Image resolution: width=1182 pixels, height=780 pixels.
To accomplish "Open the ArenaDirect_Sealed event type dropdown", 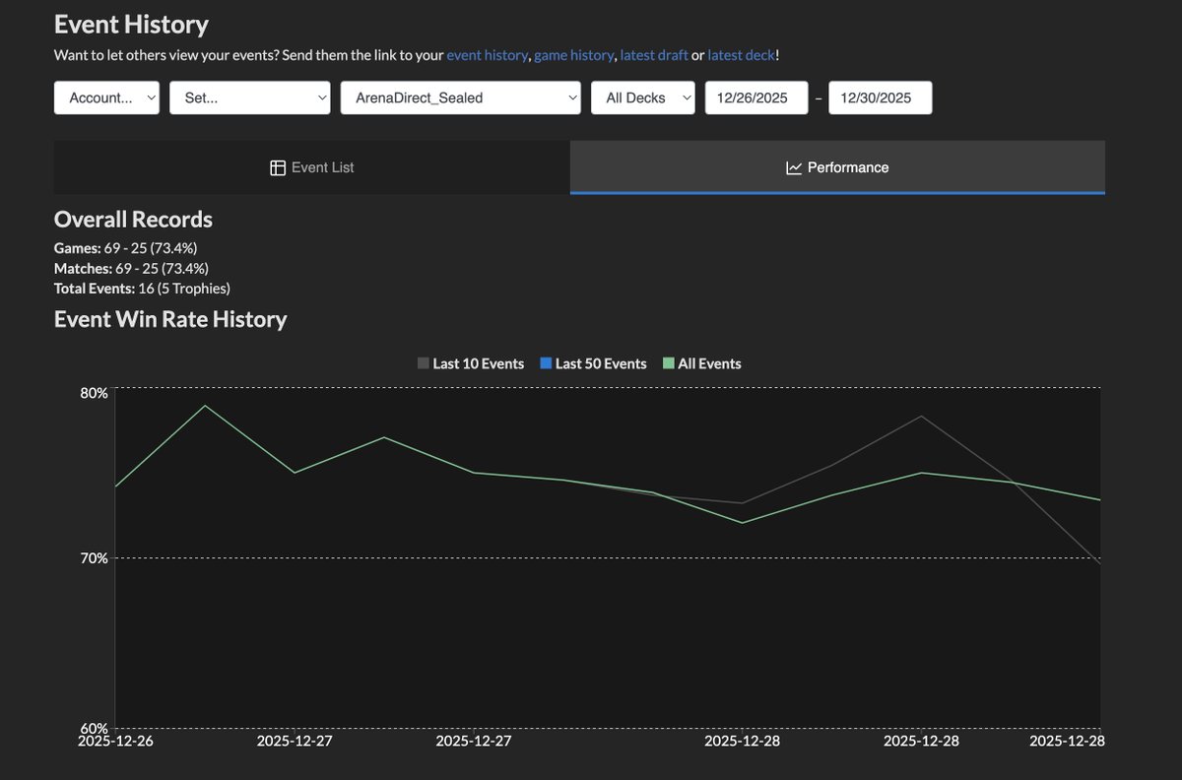I will pyautogui.click(x=461, y=97).
